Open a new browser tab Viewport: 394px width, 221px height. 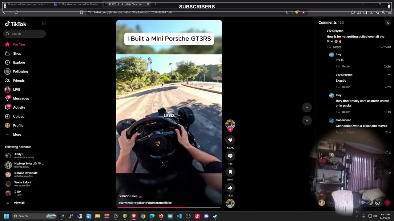pyautogui.click(x=155, y=4)
